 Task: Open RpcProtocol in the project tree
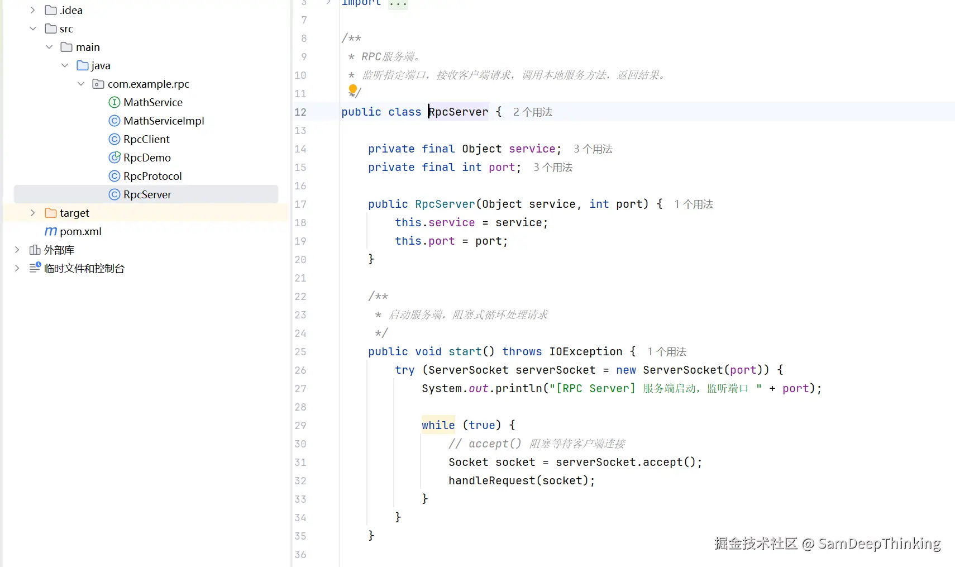tap(152, 176)
